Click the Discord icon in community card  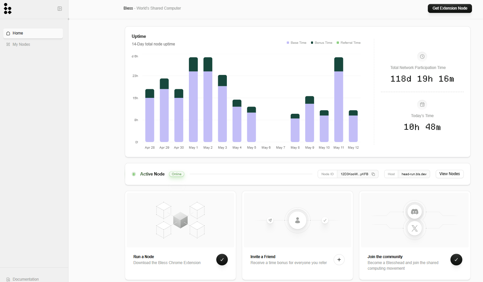[x=414, y=212]
